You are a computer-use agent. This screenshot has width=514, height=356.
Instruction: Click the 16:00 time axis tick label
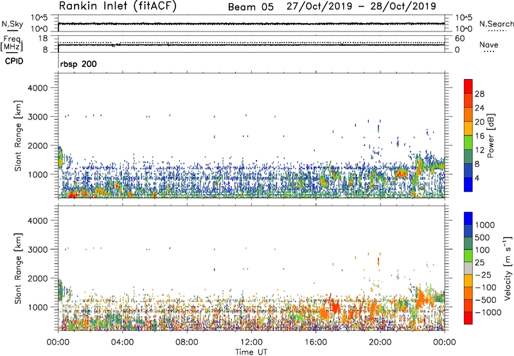(x=315, y=343)
